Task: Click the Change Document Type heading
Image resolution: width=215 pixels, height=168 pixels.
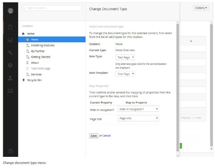Action: 108,9
